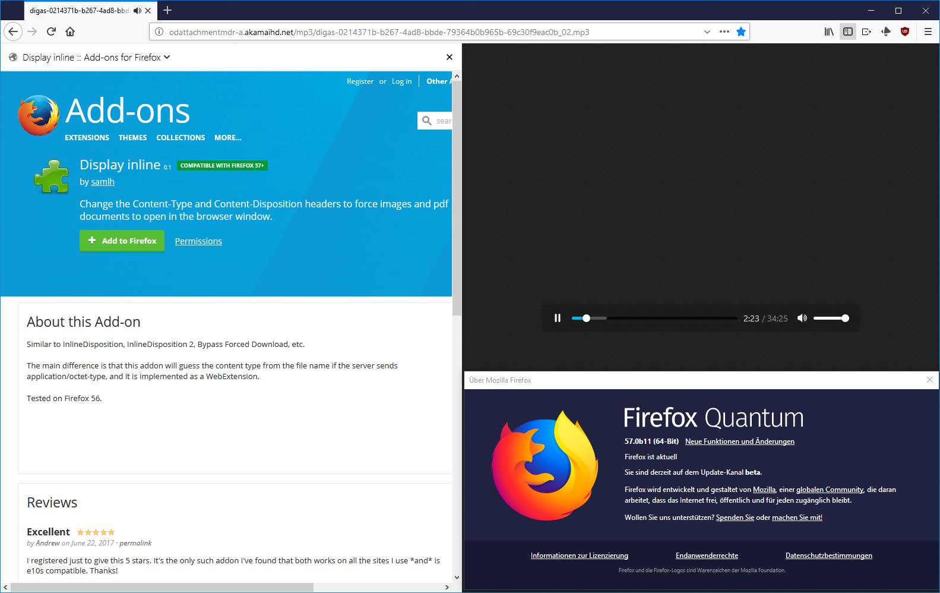The image size is (940, 593).
Task: Click the Neue Funktionen und Änderungen link
Action: click(739, 441)
